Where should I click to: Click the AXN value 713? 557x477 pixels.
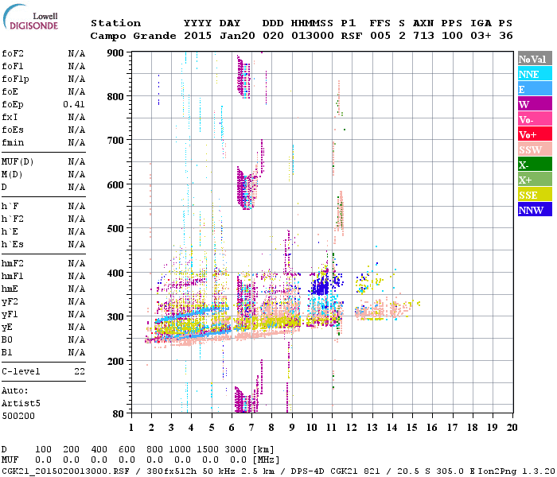423,36
